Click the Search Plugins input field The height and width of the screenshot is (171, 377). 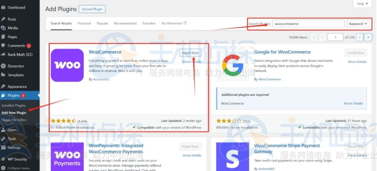tap(309, 24)
